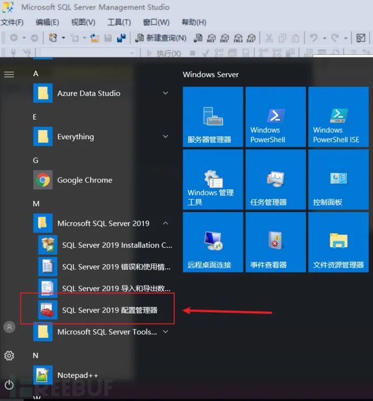Launch Notepad++ from Start menu

click(x=103, y=375)
